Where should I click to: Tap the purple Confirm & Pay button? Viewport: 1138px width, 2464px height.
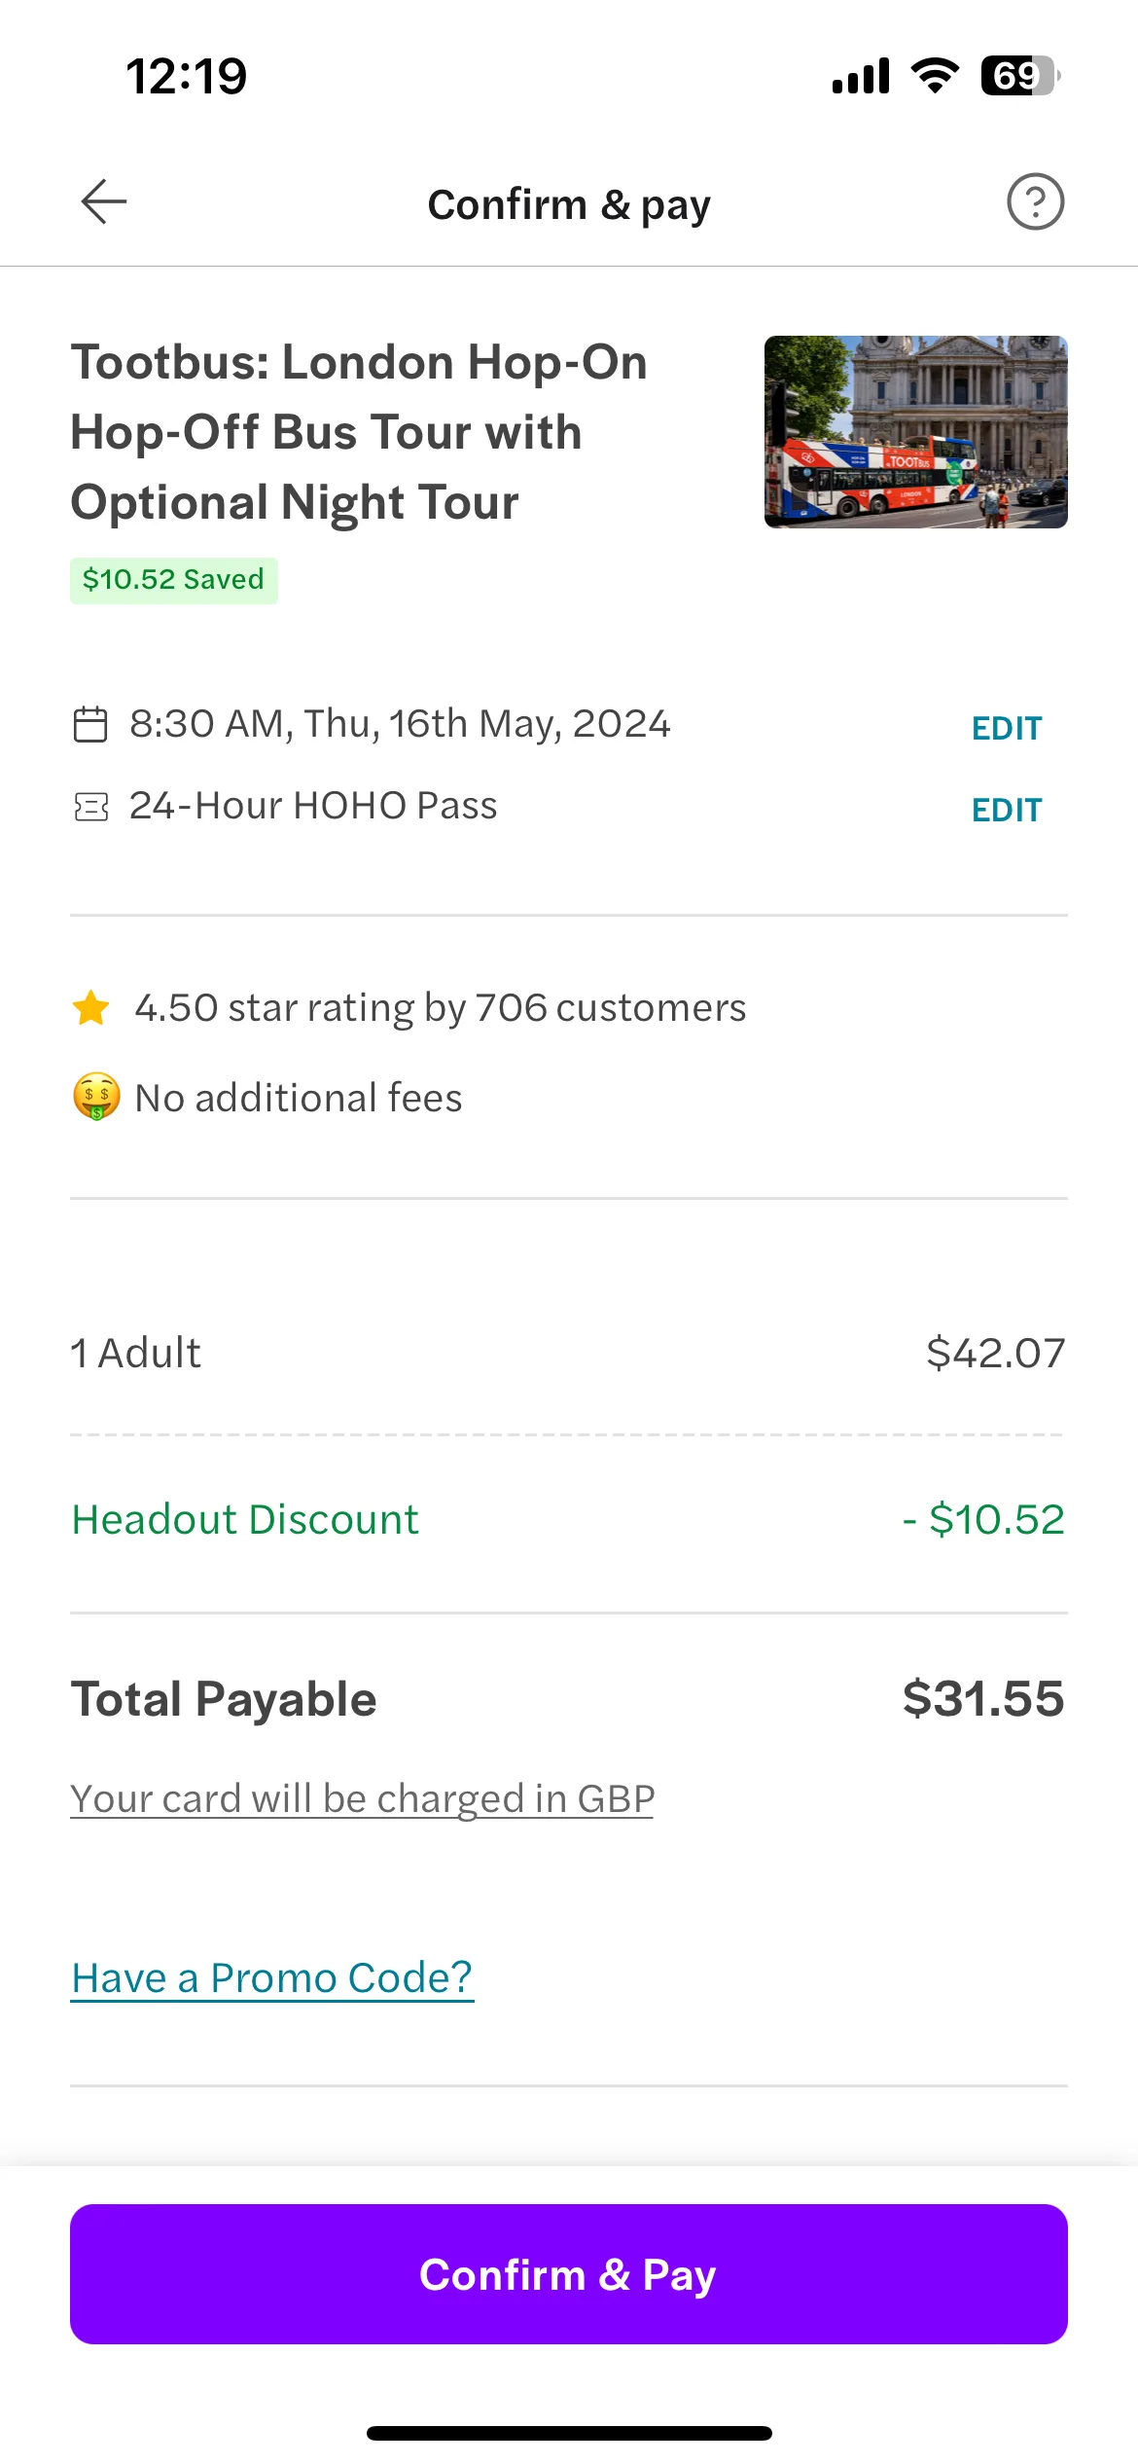(x=569, y=2273)
